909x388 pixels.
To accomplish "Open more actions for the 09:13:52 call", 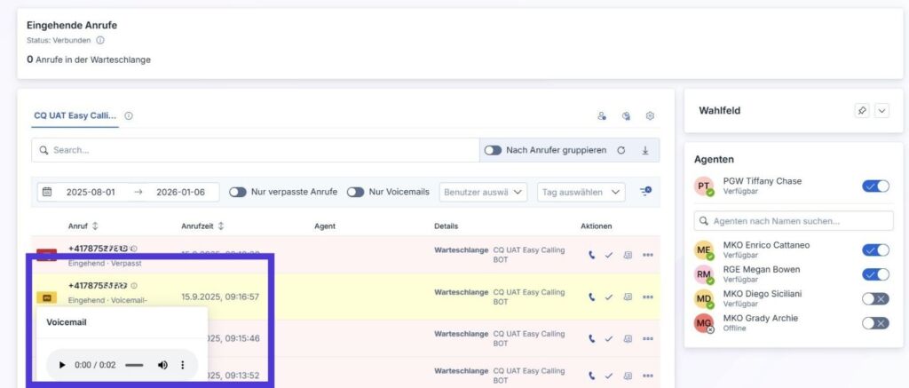I will [647, 376].
